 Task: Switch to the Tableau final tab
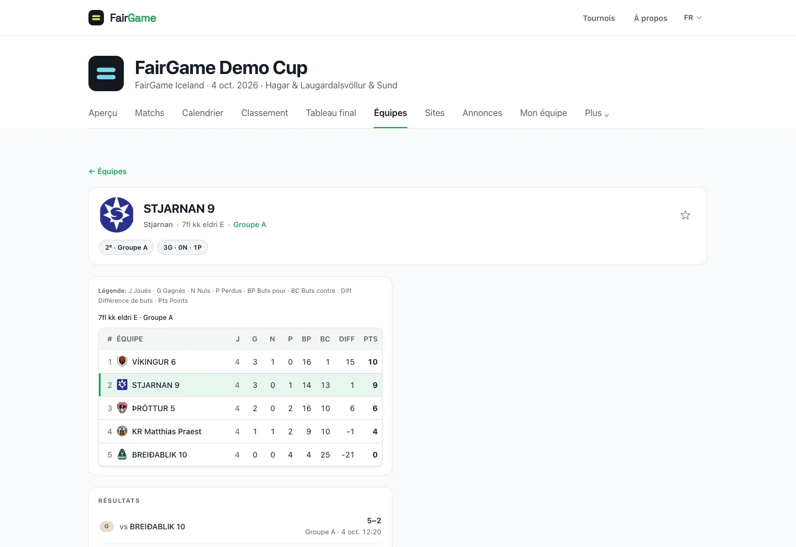(x=331, y=113)
